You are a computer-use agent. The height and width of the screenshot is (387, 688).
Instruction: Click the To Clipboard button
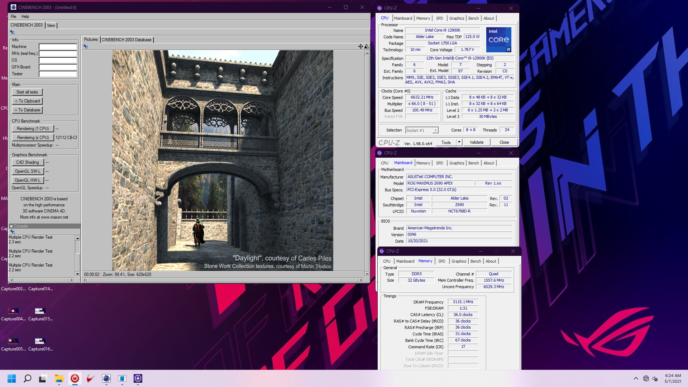coord(27,101)
